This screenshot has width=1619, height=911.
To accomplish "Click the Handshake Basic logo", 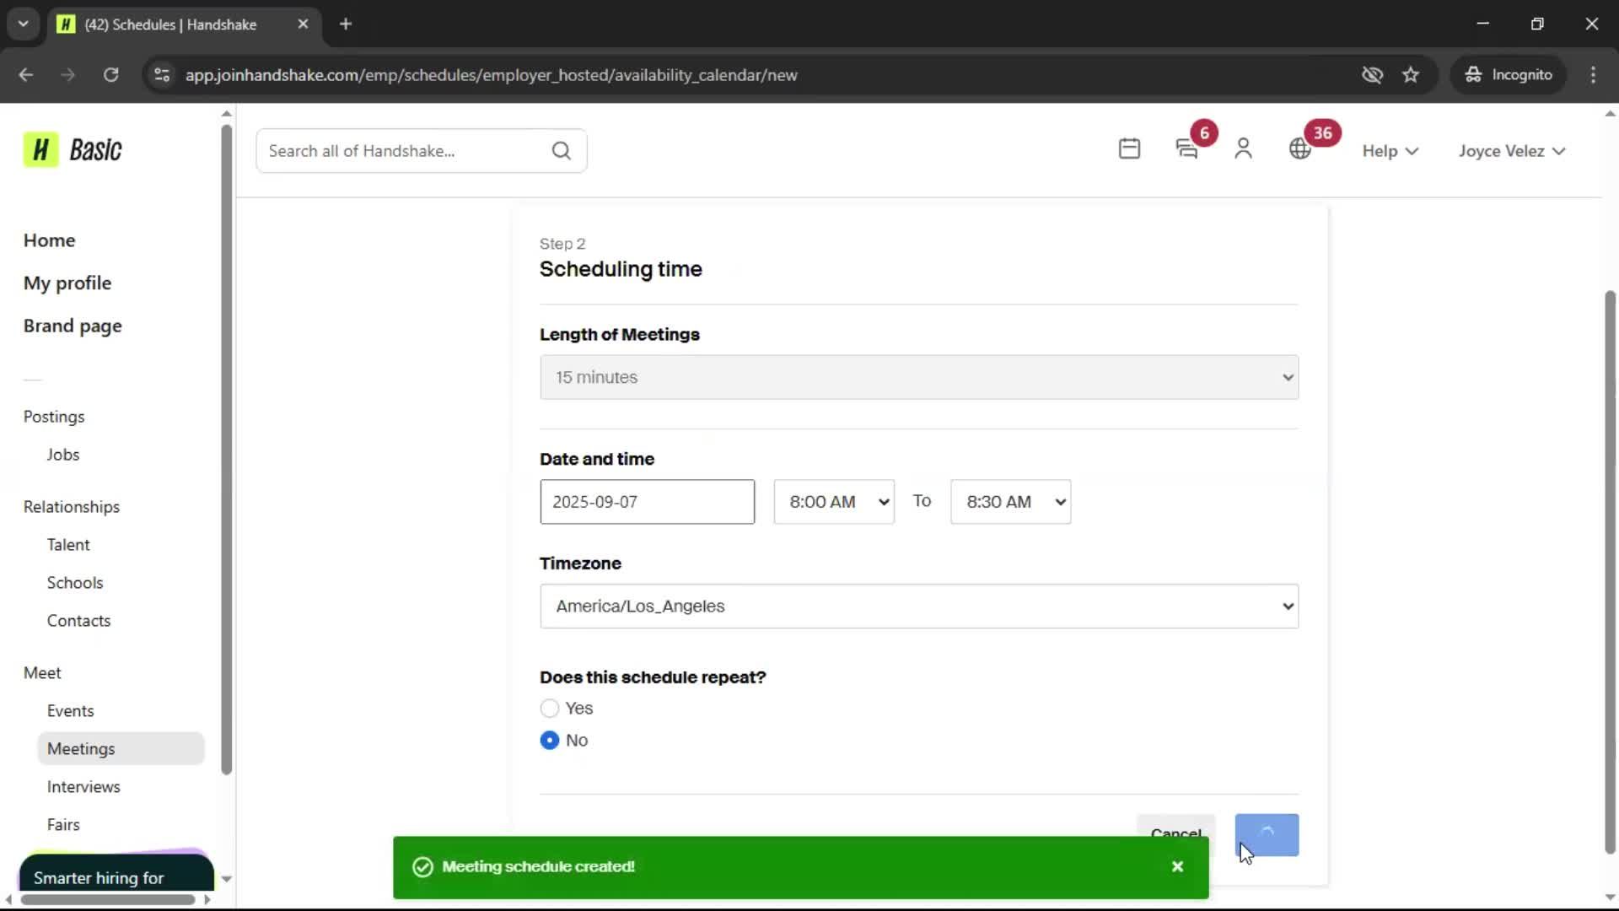I will point(73,150).
